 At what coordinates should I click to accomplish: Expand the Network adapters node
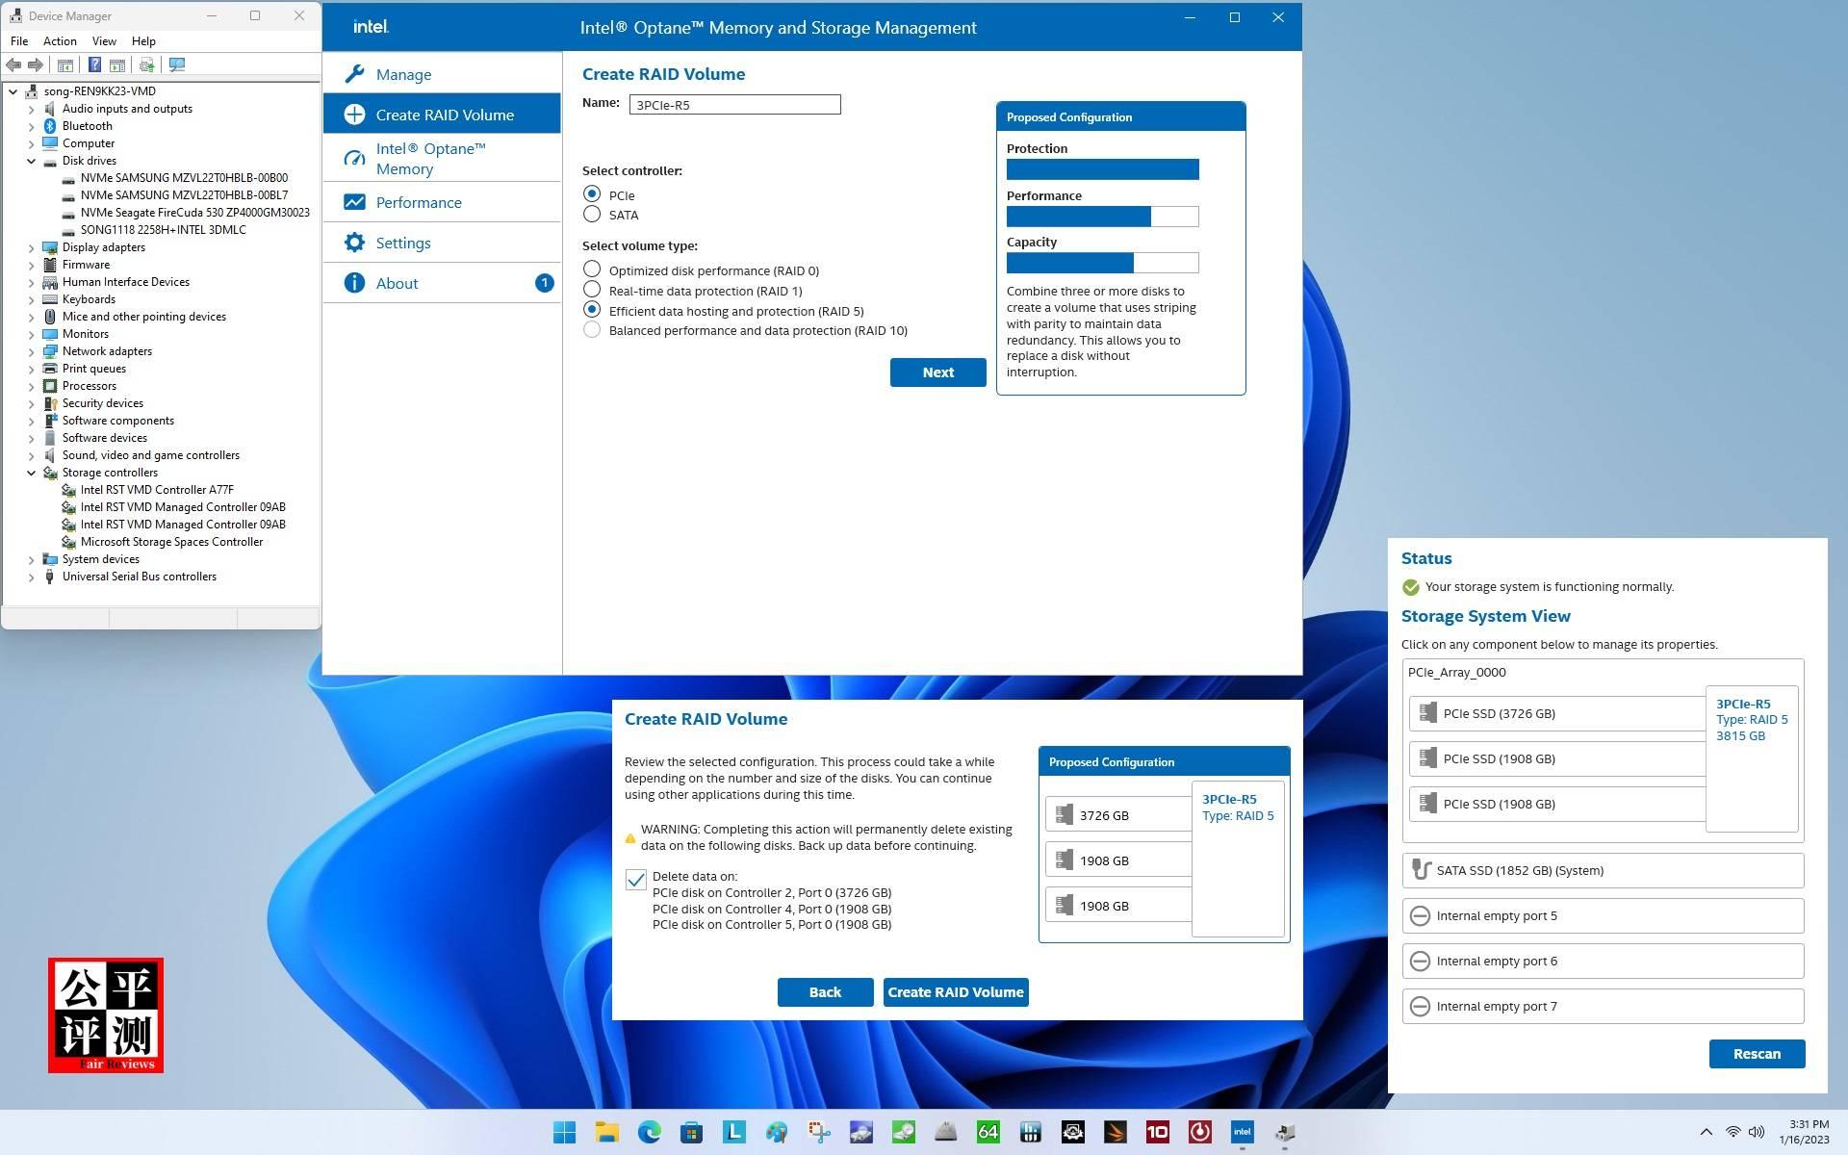tap(31, 351)
